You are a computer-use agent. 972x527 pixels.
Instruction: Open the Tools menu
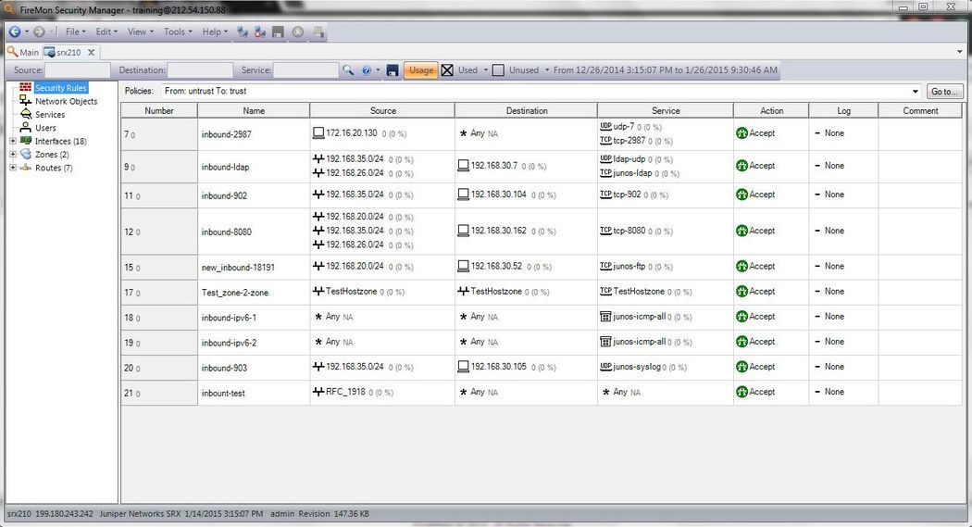(x=178, y=31)
